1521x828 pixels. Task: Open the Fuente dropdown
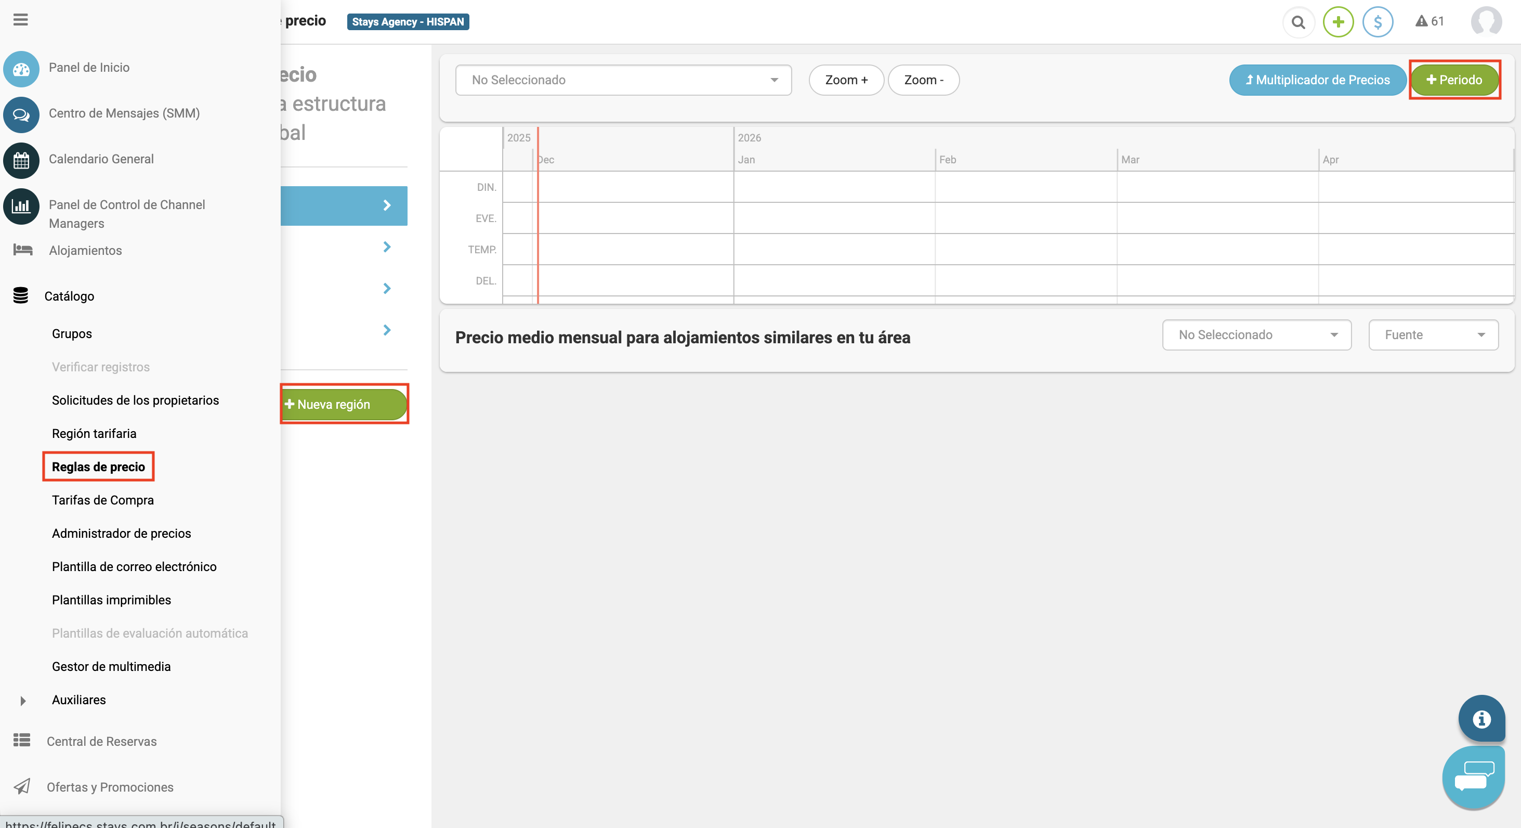click(1433, 335)
